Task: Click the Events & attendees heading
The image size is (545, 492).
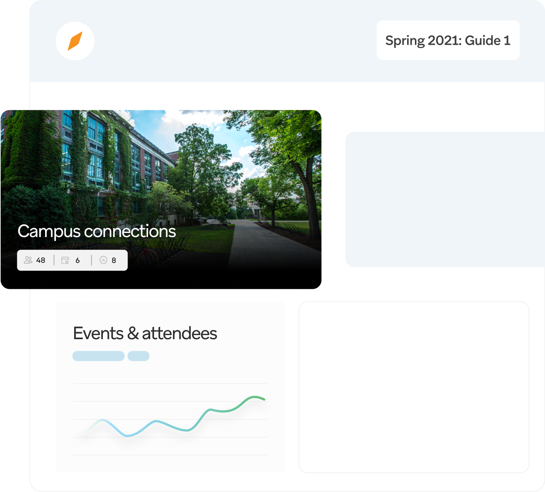Action: coord(145,333)
